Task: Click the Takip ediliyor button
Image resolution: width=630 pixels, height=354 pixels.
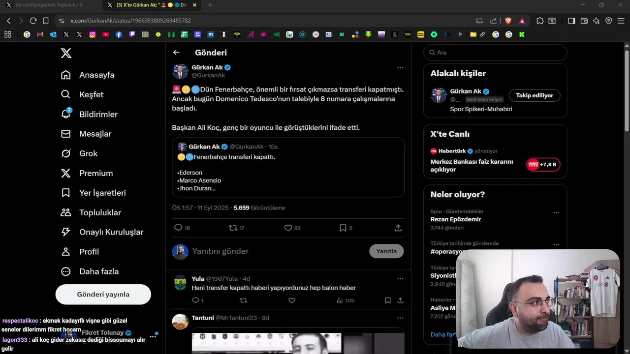Action: [535, 95]
